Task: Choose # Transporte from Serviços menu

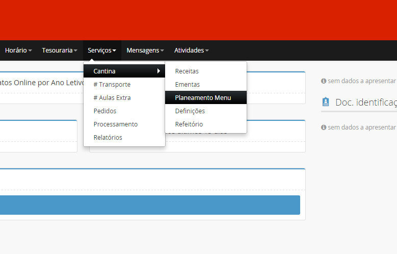Action: coord(112,84)
